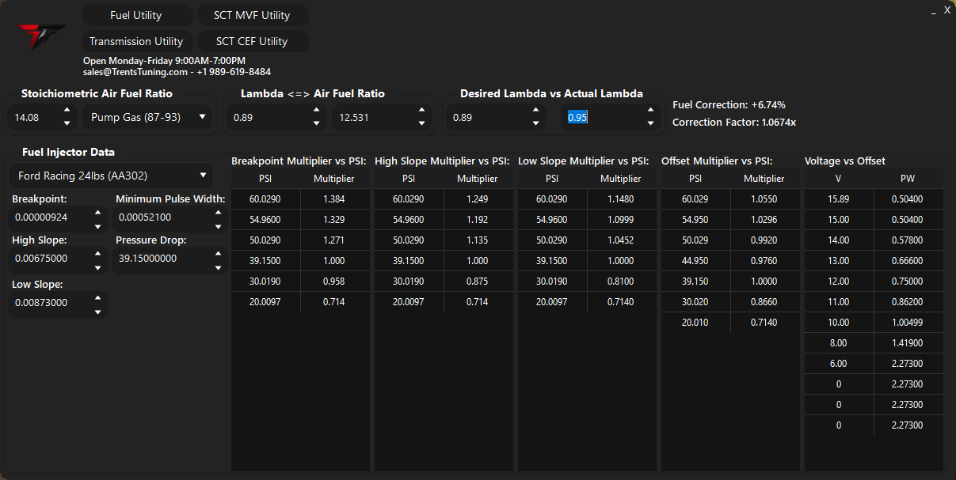This screenshot has width=956, height=480.
Task: Decrease the Desired Lambda value
Action: [x=535, y=123]
